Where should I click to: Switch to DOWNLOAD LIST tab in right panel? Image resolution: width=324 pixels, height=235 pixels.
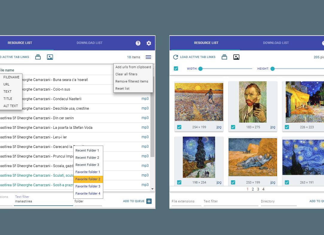coord(276,43)
